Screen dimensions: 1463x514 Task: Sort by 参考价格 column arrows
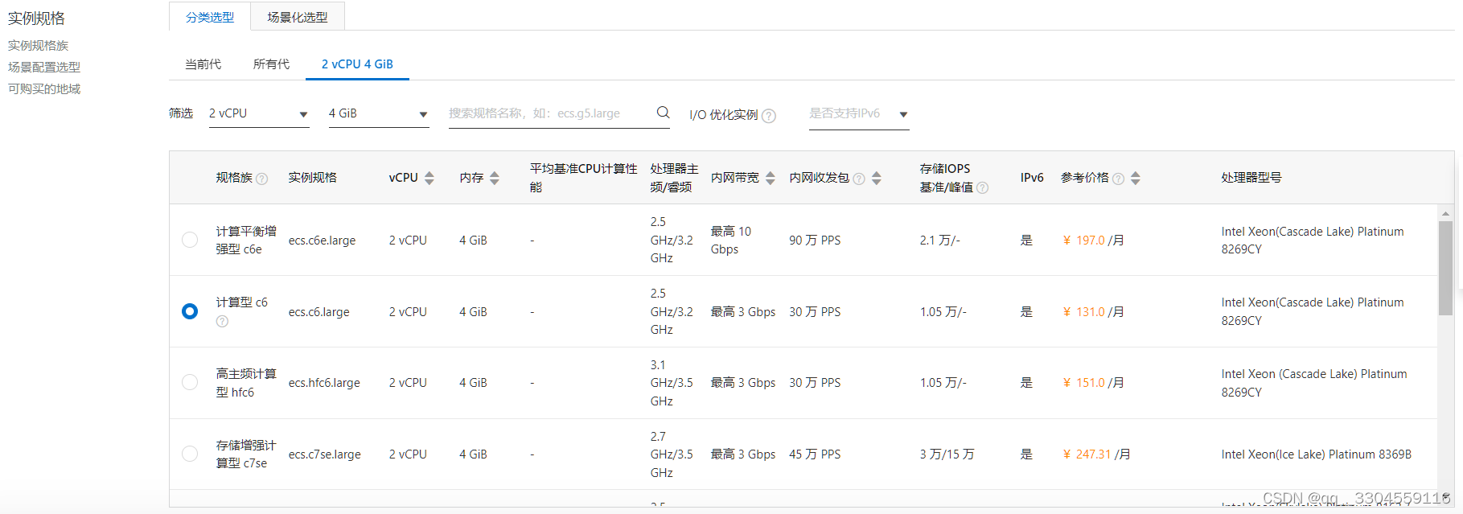pyautogui.click(x=1136, y=178)
